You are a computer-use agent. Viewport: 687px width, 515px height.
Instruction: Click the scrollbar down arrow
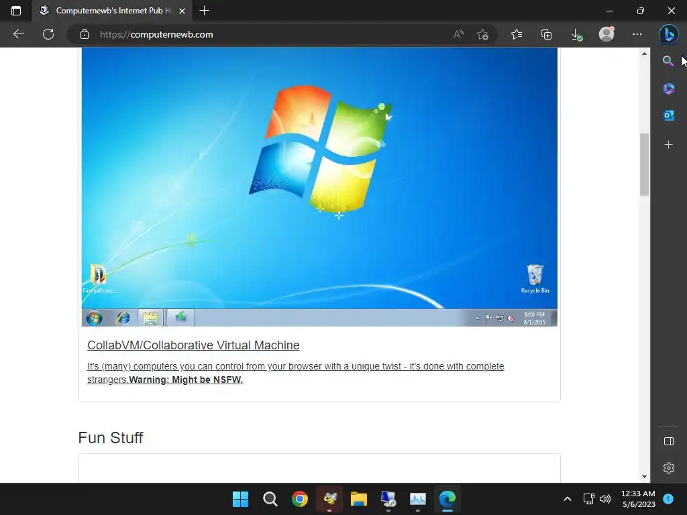[644, 477]
